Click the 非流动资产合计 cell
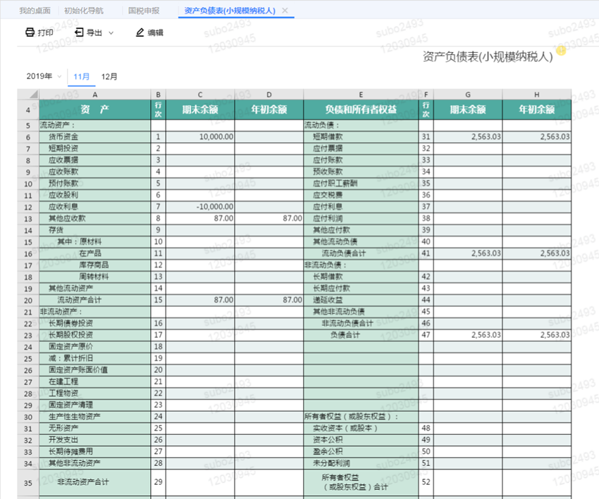The image size is (599, 499). pyautogui.click(x=94, y=483)
